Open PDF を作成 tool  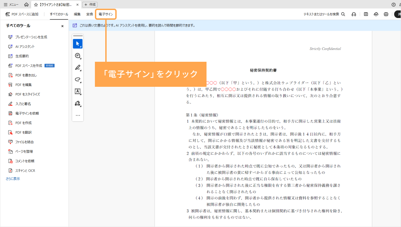point(20,123)
